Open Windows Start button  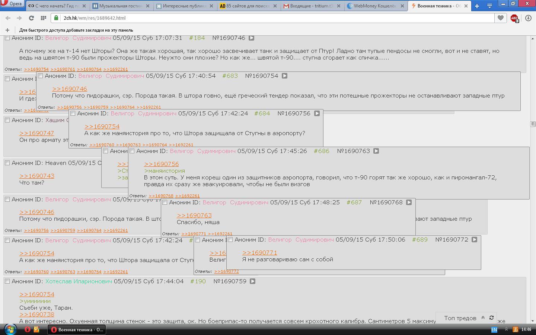click(10, 329)
